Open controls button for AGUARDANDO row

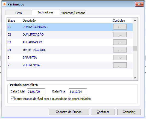click(x=120, y=42)
